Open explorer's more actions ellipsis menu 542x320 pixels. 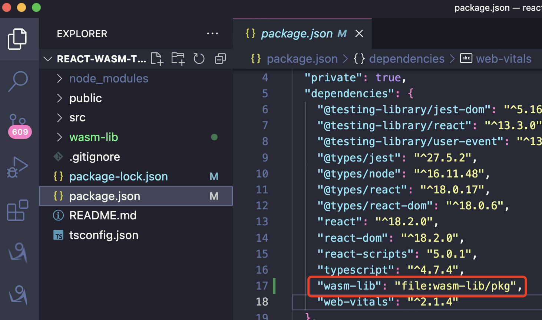[x=212, y=34]
